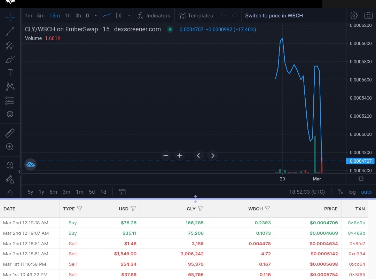Viewport: 376px width, 279px height.
Task: Zoom in chart with plus button
Action: (179, 156)
